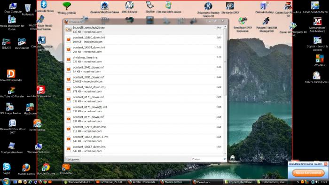
Task: Launch Microsoft Office Word 2007 shortcut
Action: click(x=12, y=126)
